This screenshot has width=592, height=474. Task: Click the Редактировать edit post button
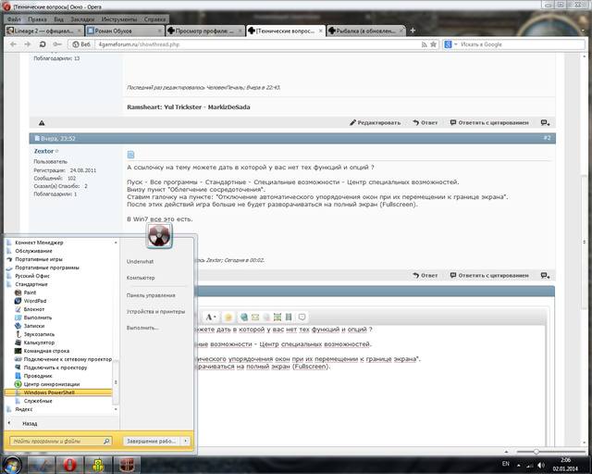click(x=375, y=123)
